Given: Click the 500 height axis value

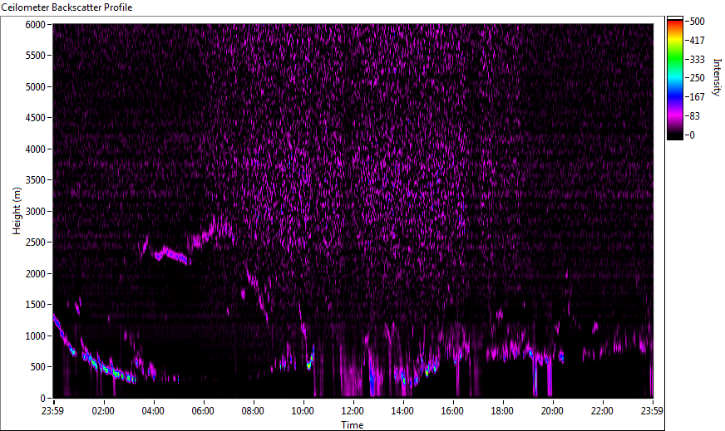Looking at the screenshot, I should (x=37, y=367).
